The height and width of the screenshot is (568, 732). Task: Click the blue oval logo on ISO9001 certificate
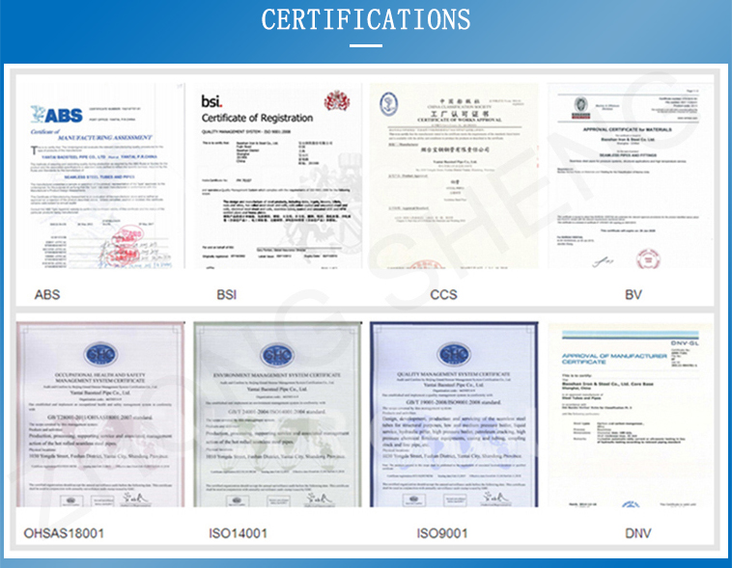(x=454, y=355)
